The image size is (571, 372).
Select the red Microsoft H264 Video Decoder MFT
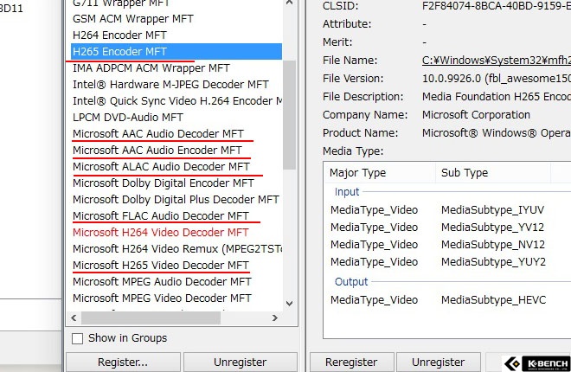161,232
